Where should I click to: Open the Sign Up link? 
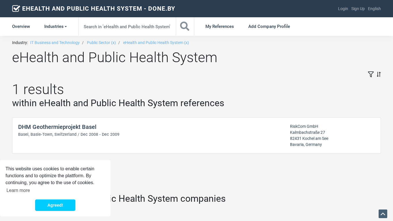click(358, 9)
